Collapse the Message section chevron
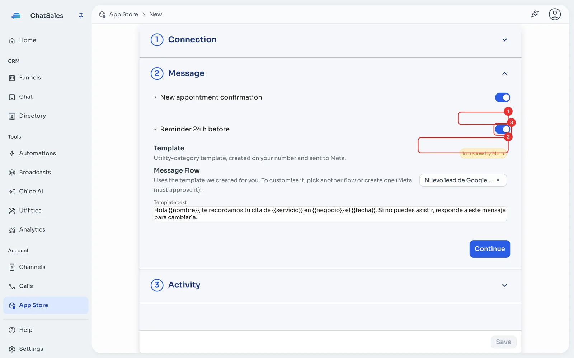Viewport: 574px width, 358px height. (504, 73)
